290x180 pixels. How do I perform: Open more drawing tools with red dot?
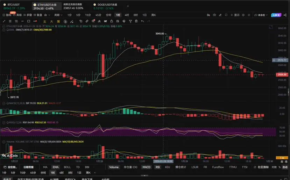35,21
